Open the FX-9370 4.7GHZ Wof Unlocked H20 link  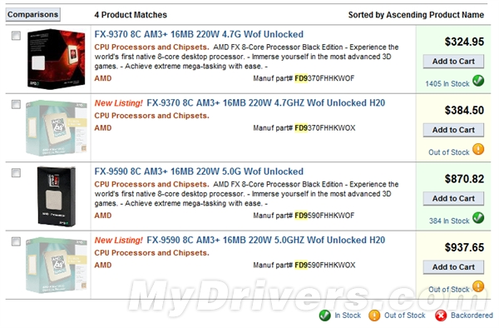[x=266, y=103]
